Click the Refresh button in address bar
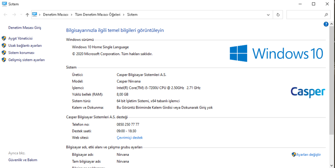The width and height of the screenshot is (335, 168). 278,15
